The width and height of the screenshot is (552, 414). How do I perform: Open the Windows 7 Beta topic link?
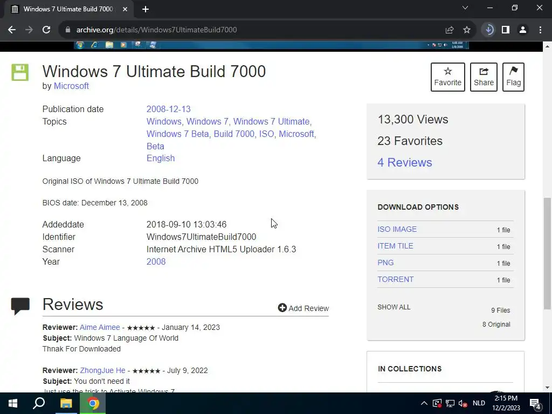(177, 134)
